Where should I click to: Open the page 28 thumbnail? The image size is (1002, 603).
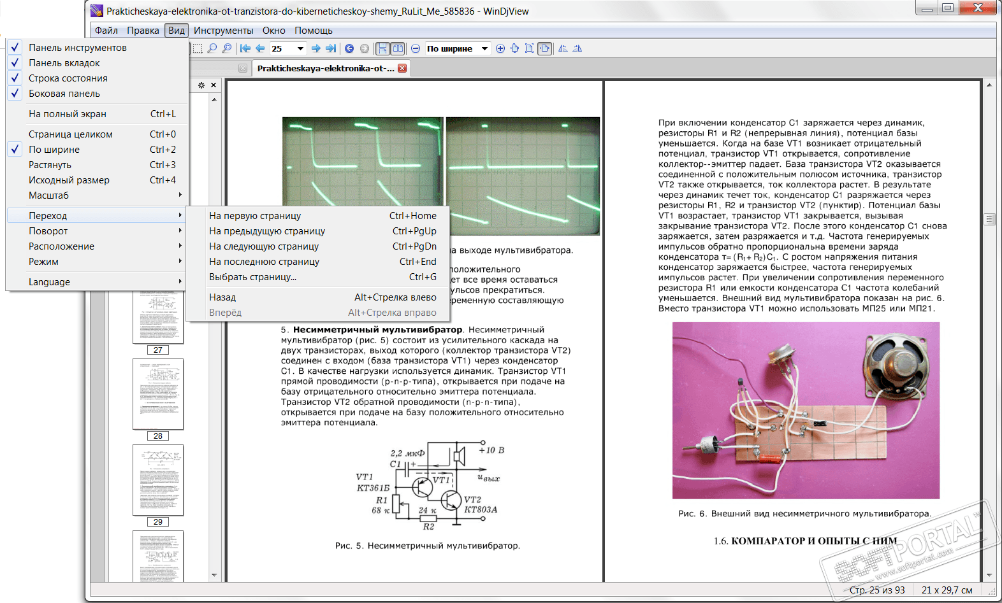tap(158, 394)
